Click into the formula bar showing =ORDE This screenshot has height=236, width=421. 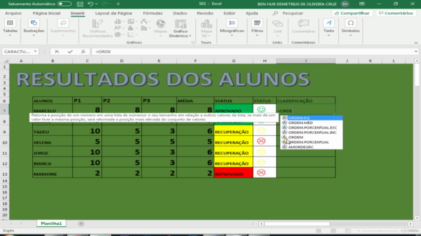pos(253,52)
